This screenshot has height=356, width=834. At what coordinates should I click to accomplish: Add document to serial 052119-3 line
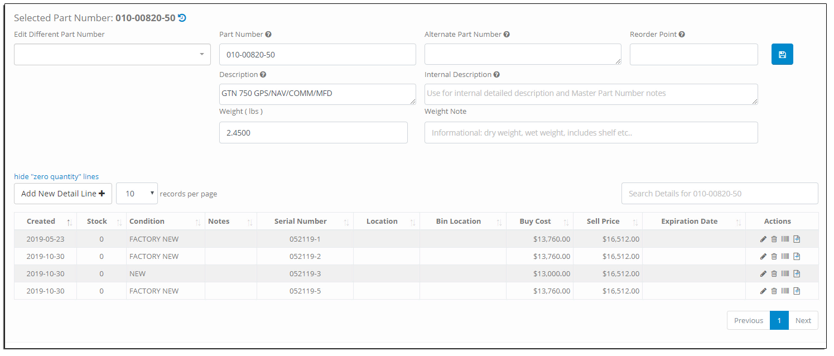[x=797, y=274]
